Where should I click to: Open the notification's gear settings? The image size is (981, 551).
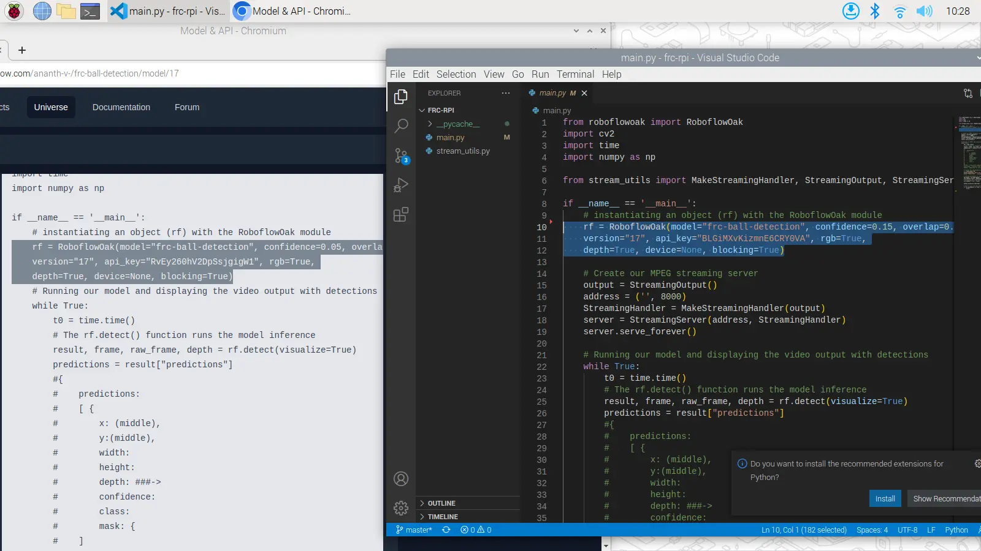[x=978, y=464]
